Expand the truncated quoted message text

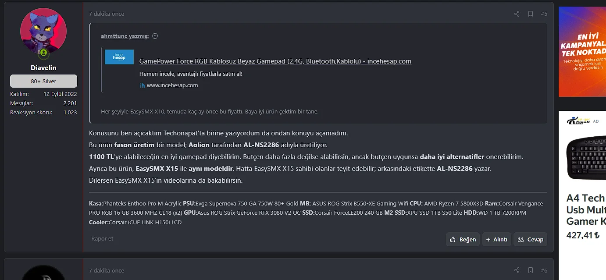tap(210, 111)
